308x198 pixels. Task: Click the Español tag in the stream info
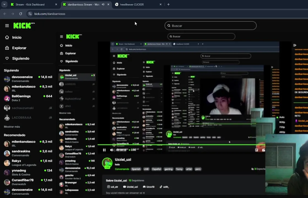(x=156, y=169)
